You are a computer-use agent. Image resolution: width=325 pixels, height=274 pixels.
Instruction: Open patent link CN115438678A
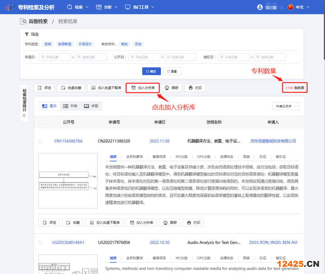pyautogui.click(x=68, y=141)
